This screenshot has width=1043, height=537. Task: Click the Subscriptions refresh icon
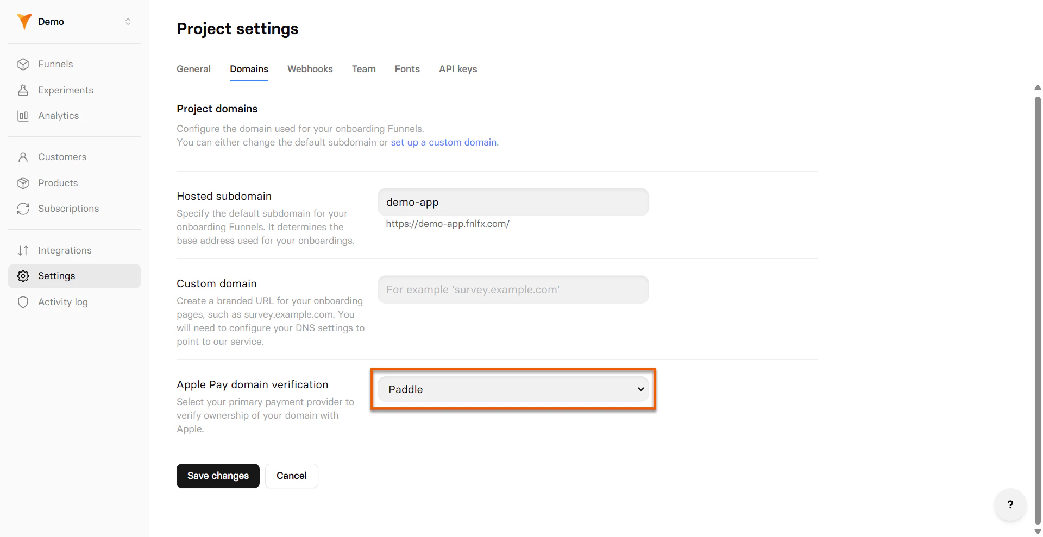(23, 209)
